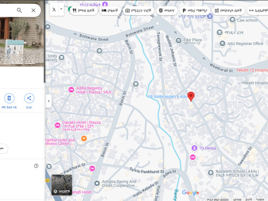
Task: Click the Send to phone icon
Action: pos(9,98)
